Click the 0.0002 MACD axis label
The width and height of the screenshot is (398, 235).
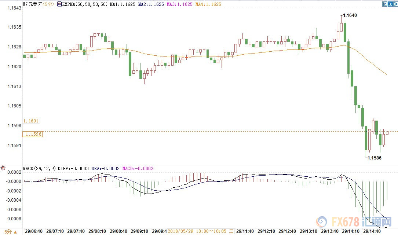pyautogui.click(x=14, y=172)
